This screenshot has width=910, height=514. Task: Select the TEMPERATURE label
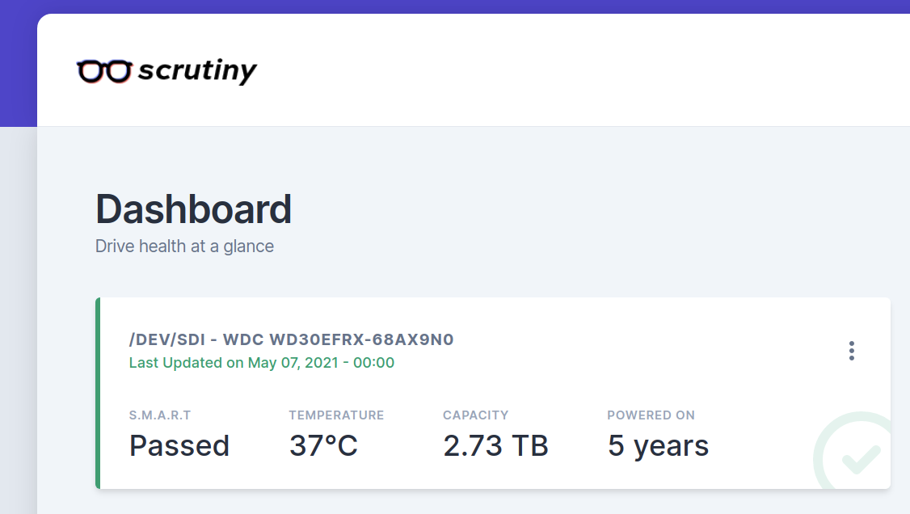click(336, 415)
